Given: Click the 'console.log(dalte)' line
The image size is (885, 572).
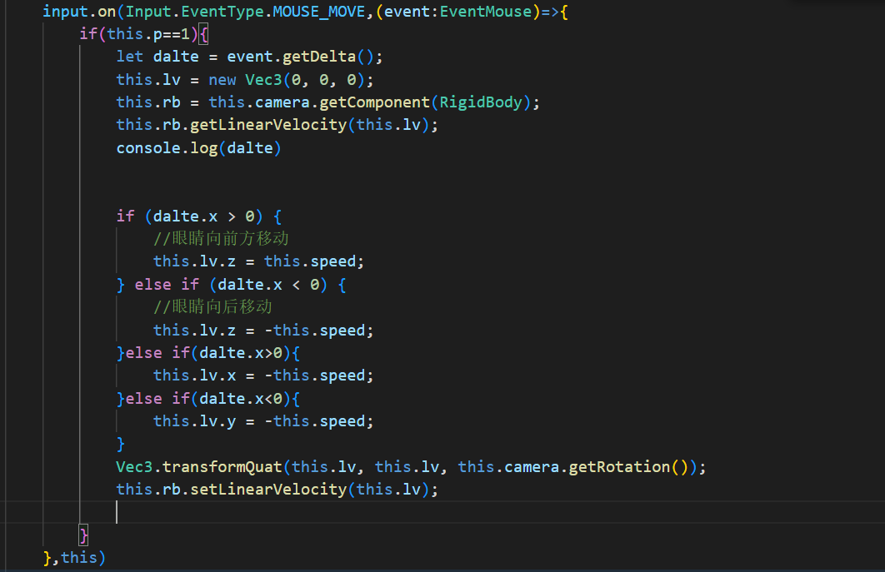Looking at the screenshot, I should (x=198, y=148).
